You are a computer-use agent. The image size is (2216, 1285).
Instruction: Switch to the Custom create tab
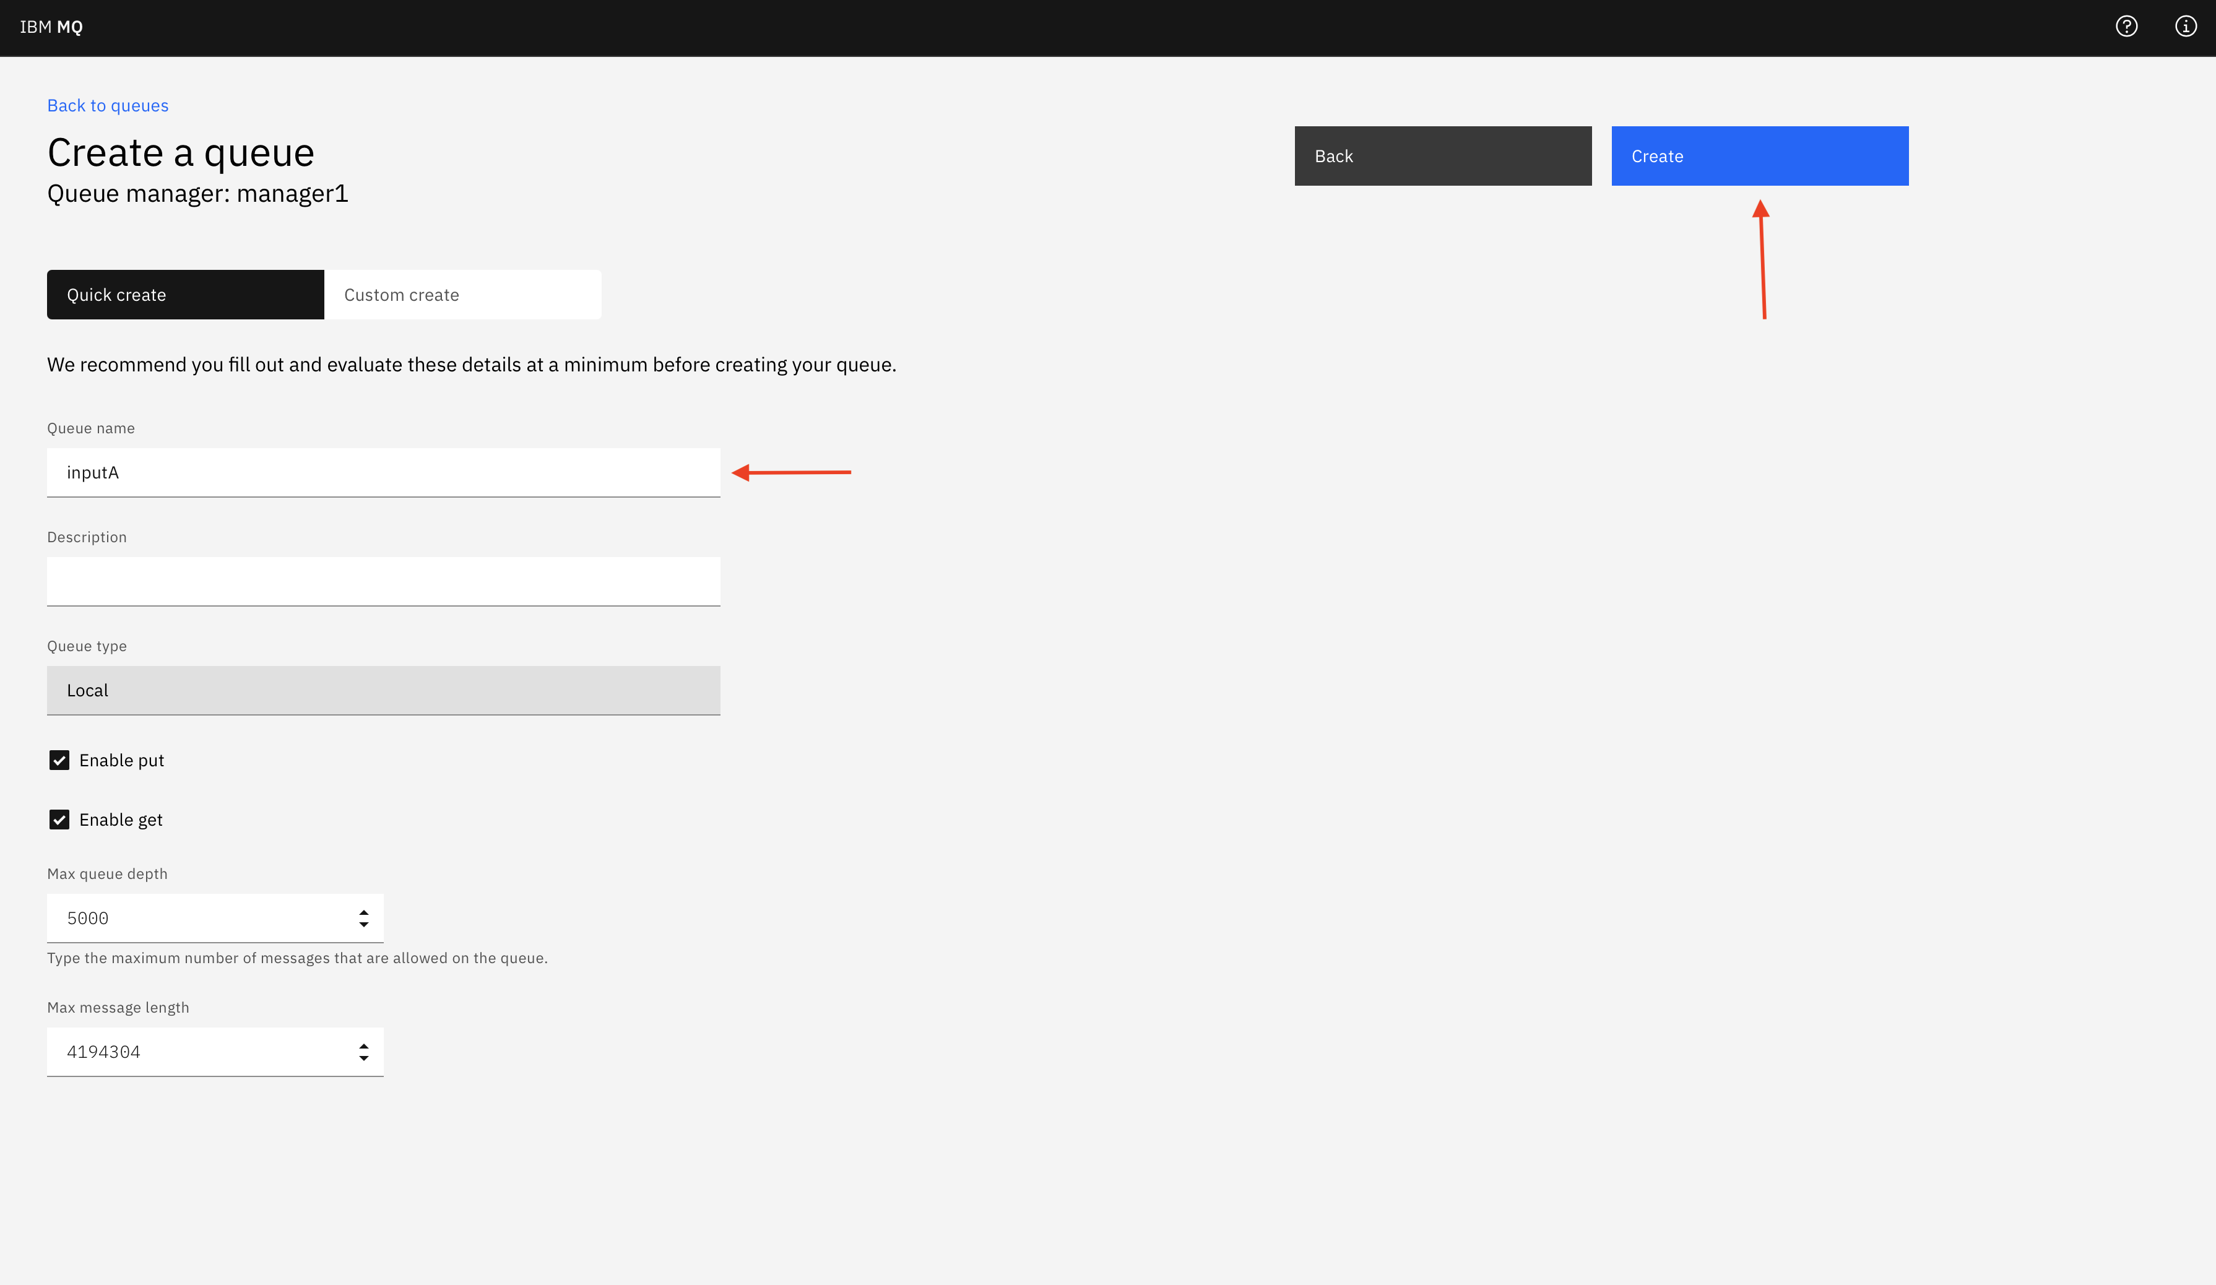click(x=462, y=295)
